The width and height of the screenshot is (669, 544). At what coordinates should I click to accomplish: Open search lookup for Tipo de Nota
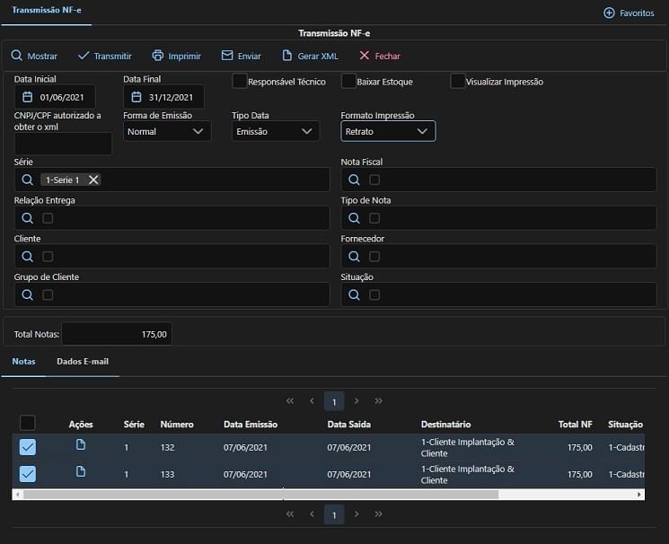[x=354, y=218]
